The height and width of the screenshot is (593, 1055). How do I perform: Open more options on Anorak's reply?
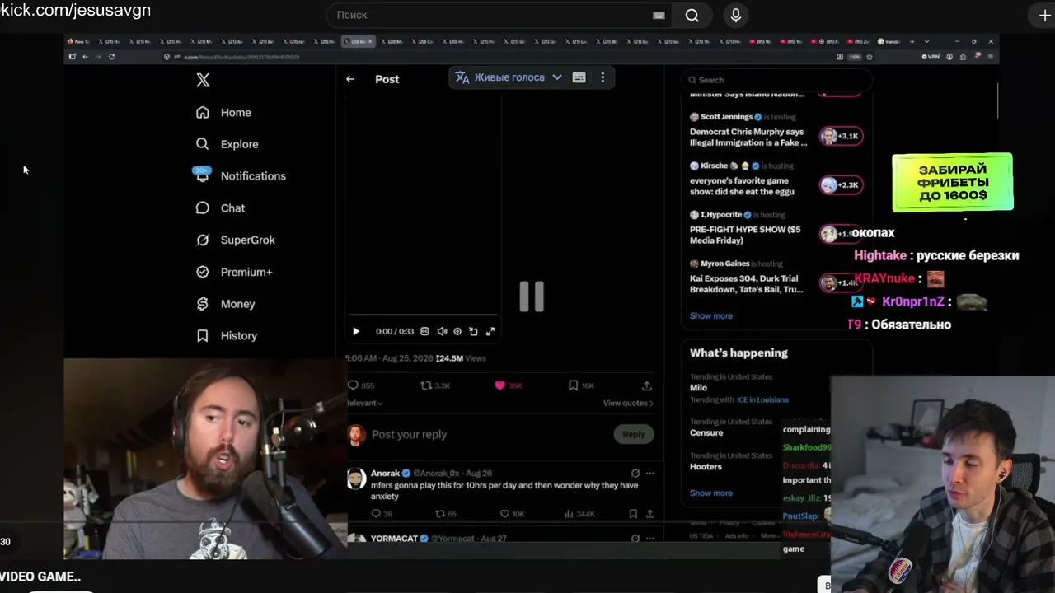650,474
